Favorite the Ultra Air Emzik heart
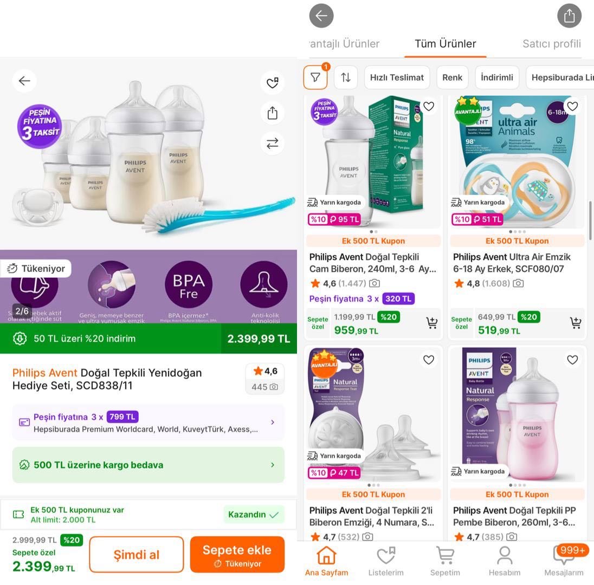This screenshot has width=594, height=585. (572, 106)
